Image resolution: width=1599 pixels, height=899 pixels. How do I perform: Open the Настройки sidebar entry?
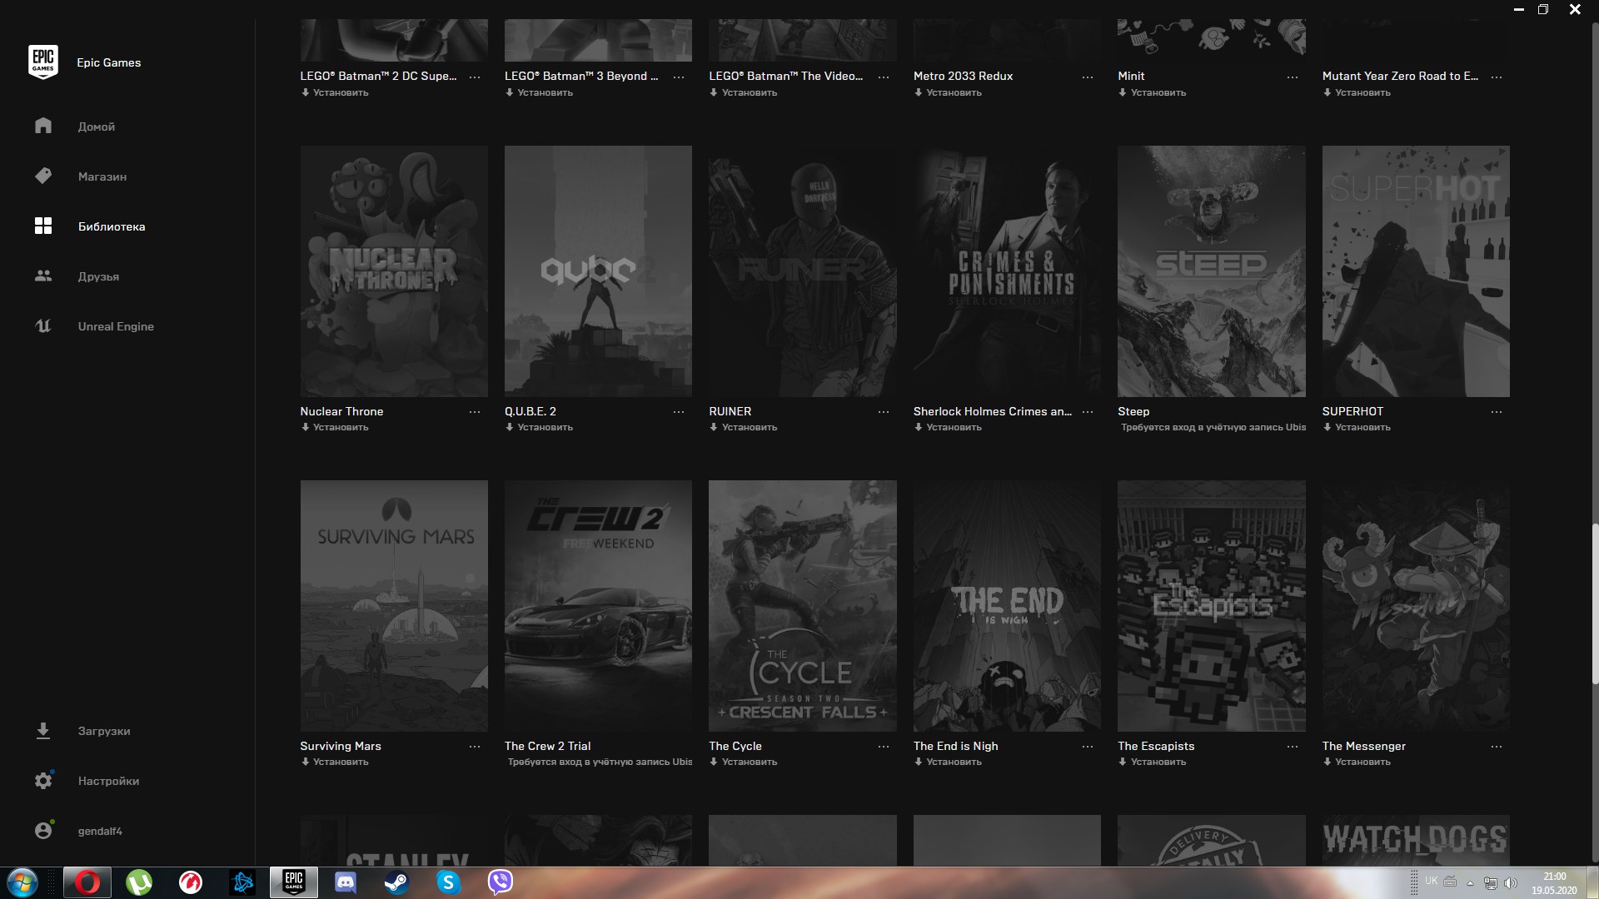click(108, 781)
